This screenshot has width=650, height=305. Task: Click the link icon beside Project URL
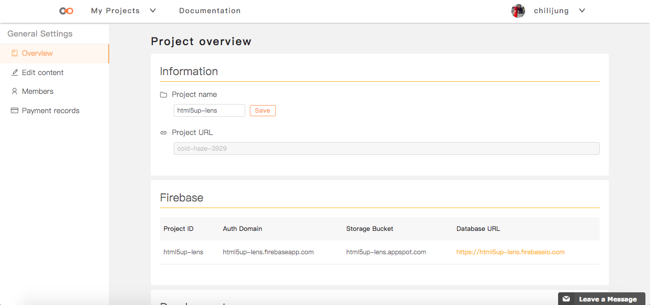164,133
